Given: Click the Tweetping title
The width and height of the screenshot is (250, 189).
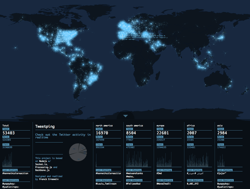Looking at the screenshot, I should [x=45, y=127].
